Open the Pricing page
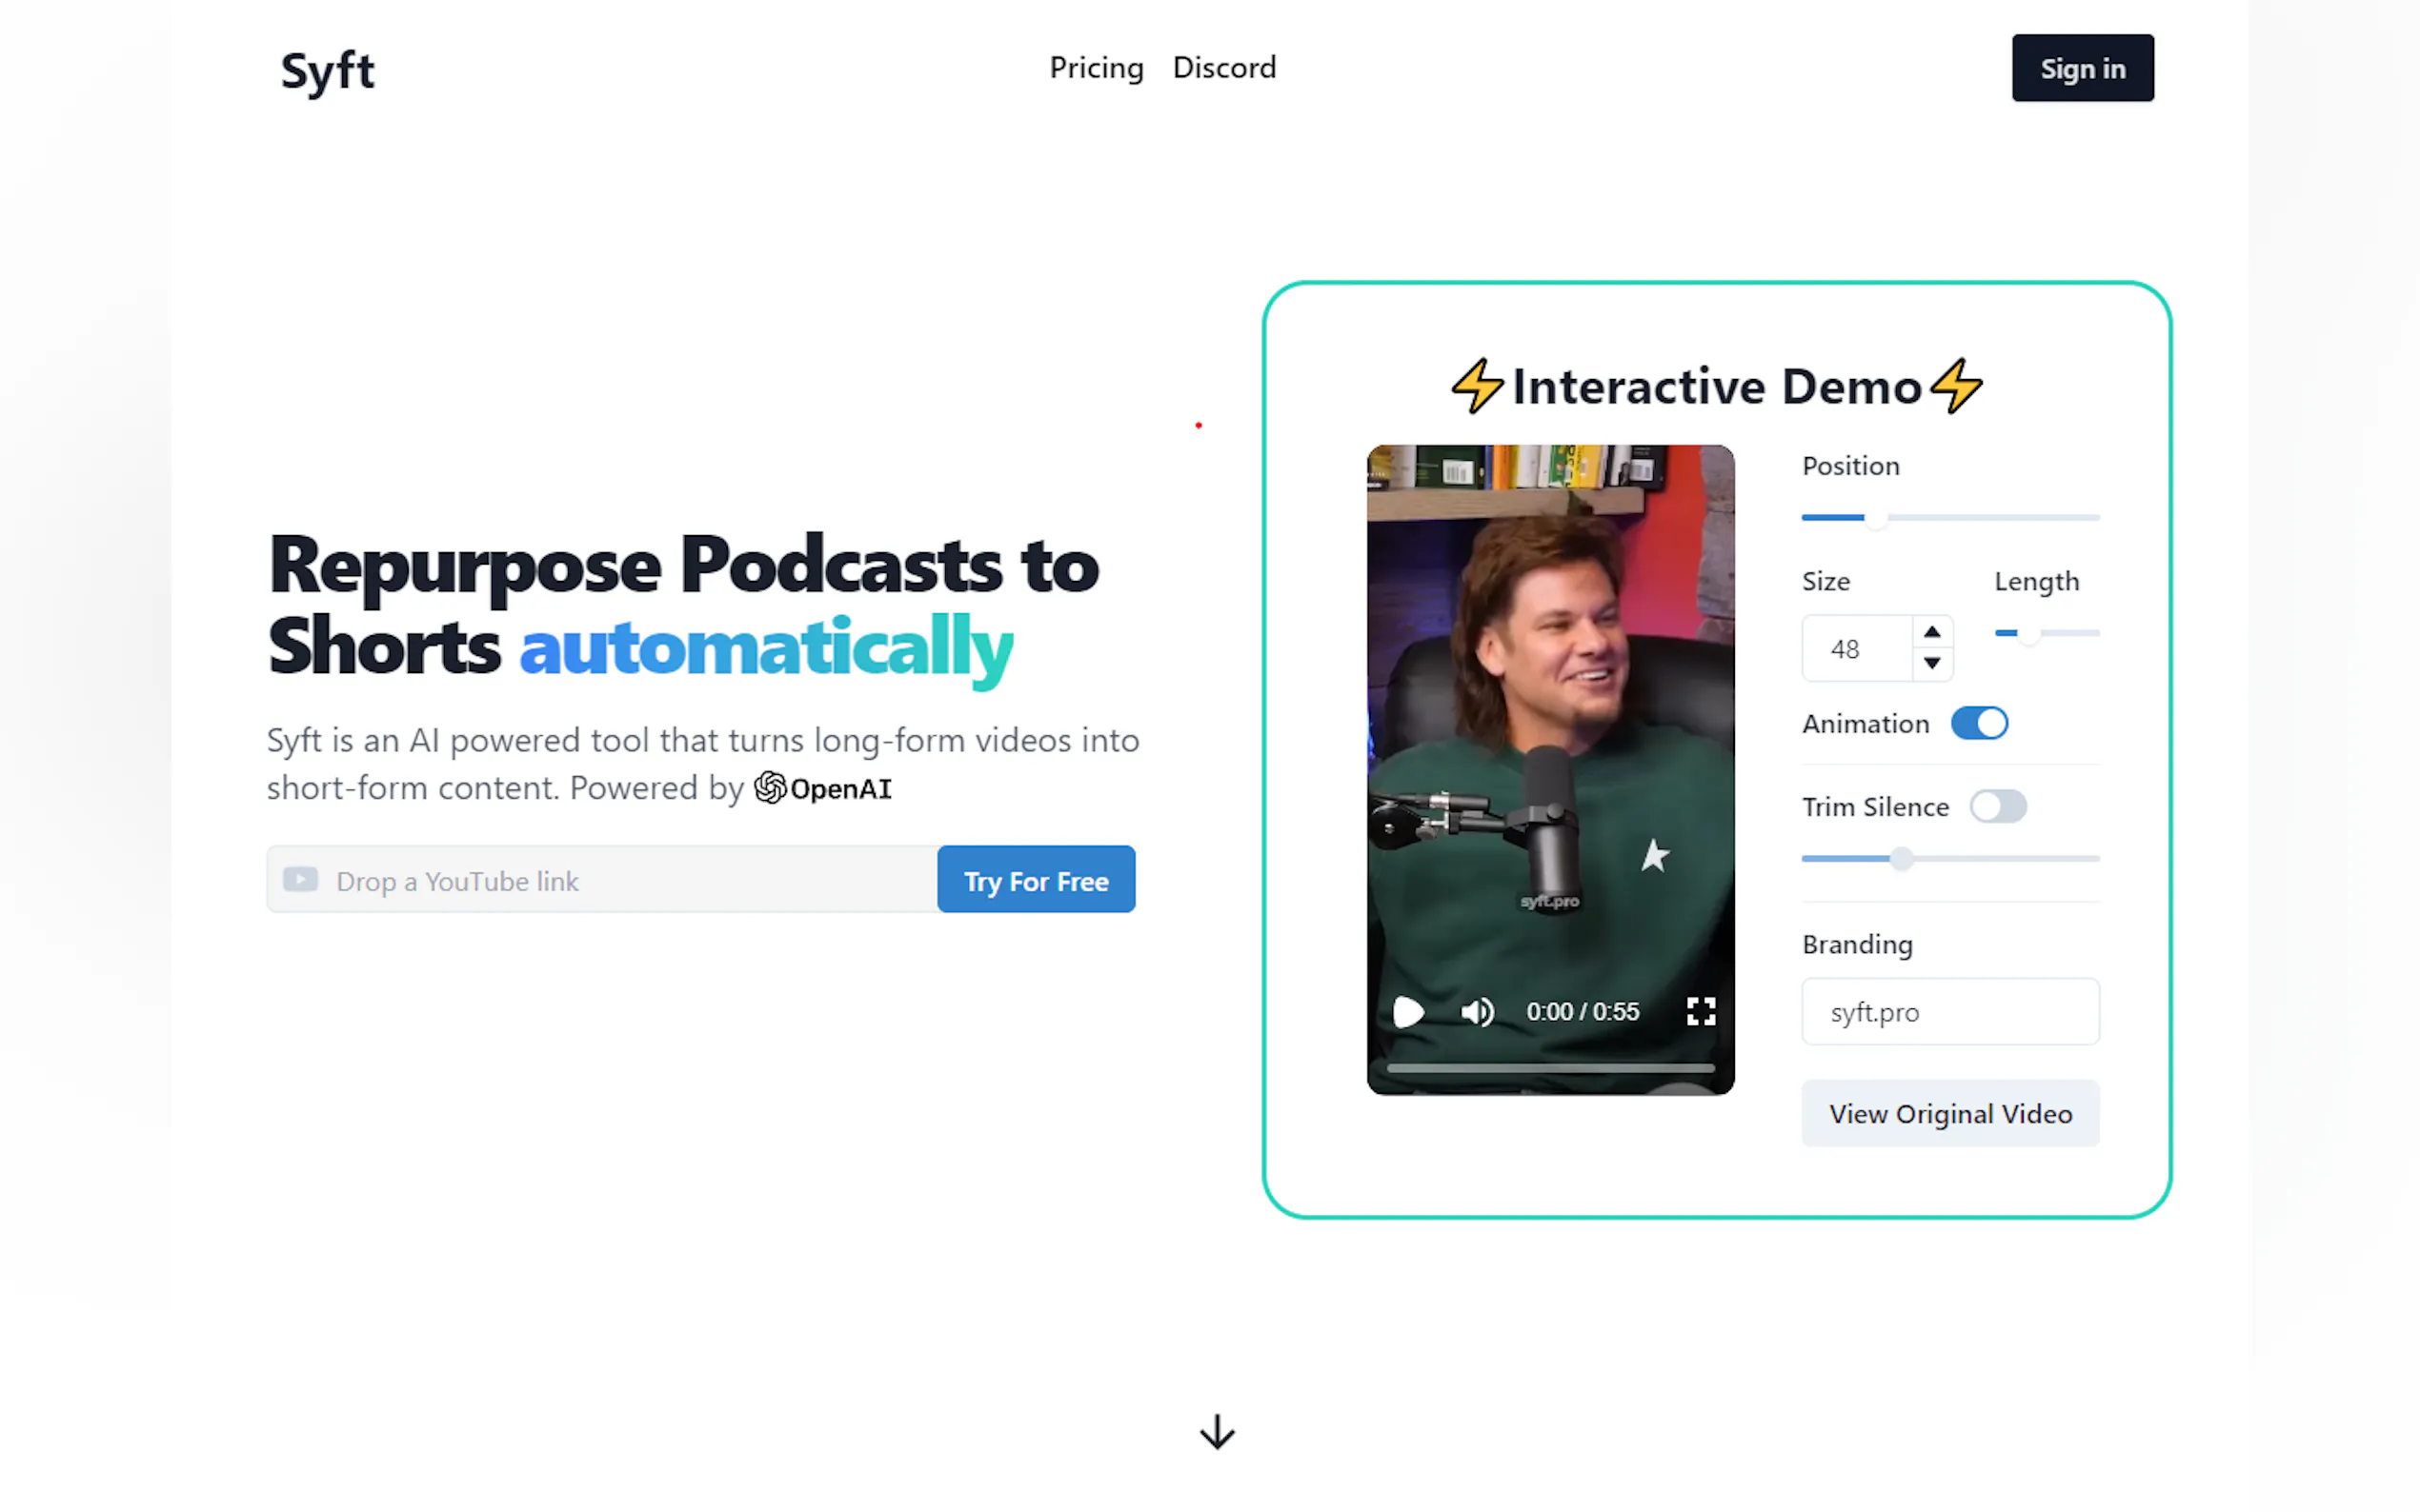 (1096, 68)
